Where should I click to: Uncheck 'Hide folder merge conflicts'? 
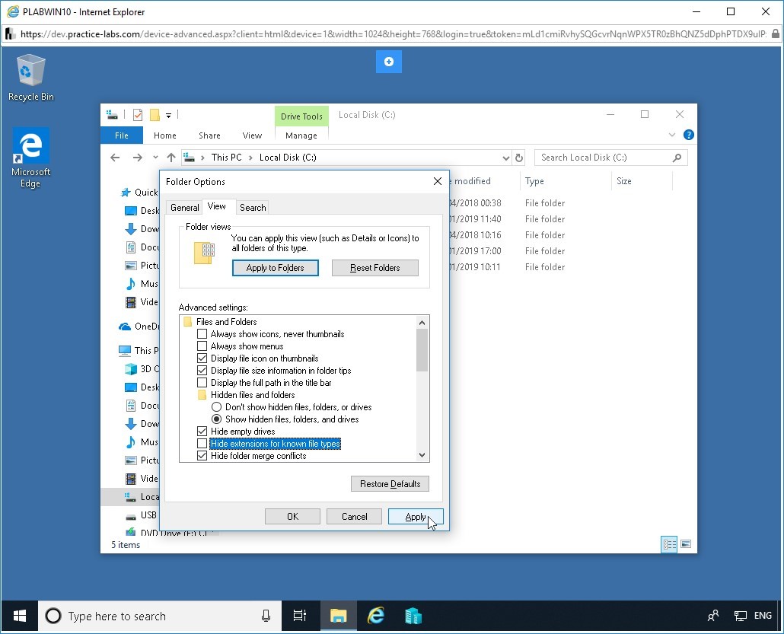(202, 455)
